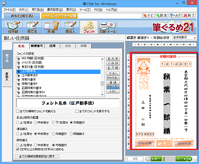199x164 pixels.
Task: Select the 宛て名 recipient toolbar icon
Action: pyautogui.click(x=32, y=27)
